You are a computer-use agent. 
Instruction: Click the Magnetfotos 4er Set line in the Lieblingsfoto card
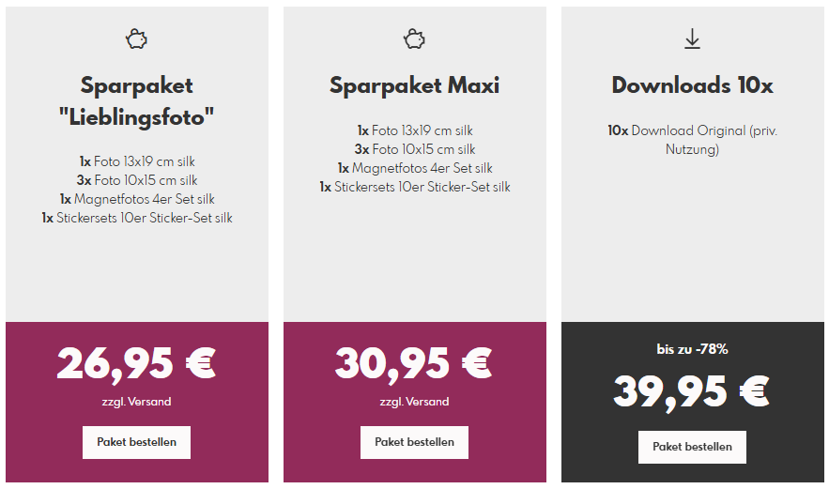coord(137,199)
